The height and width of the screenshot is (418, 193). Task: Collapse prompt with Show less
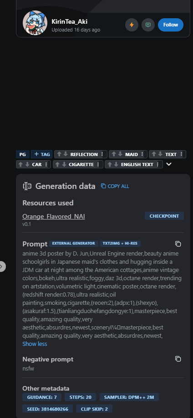[x=35, y=344]
